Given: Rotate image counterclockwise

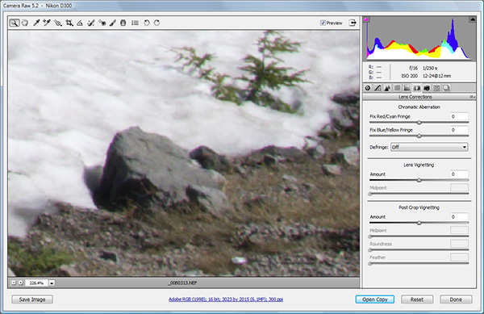Looking at the screenshot, I should [147, 23].
